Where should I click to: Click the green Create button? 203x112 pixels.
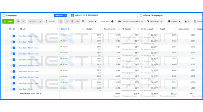[x=8, y=21]
